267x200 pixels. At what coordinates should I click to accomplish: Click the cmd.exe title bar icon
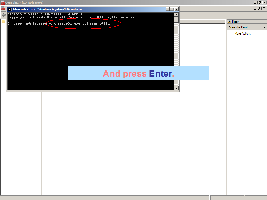point(9,9)
